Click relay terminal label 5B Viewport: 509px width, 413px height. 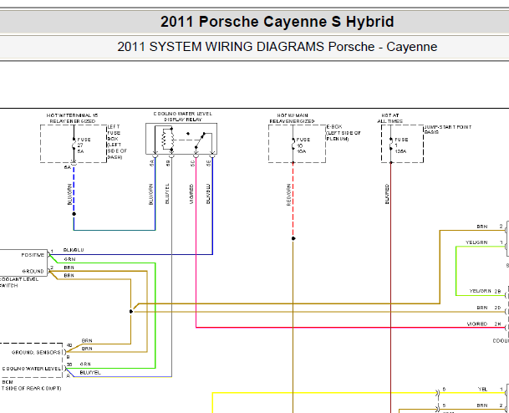[x=168, y=163]
